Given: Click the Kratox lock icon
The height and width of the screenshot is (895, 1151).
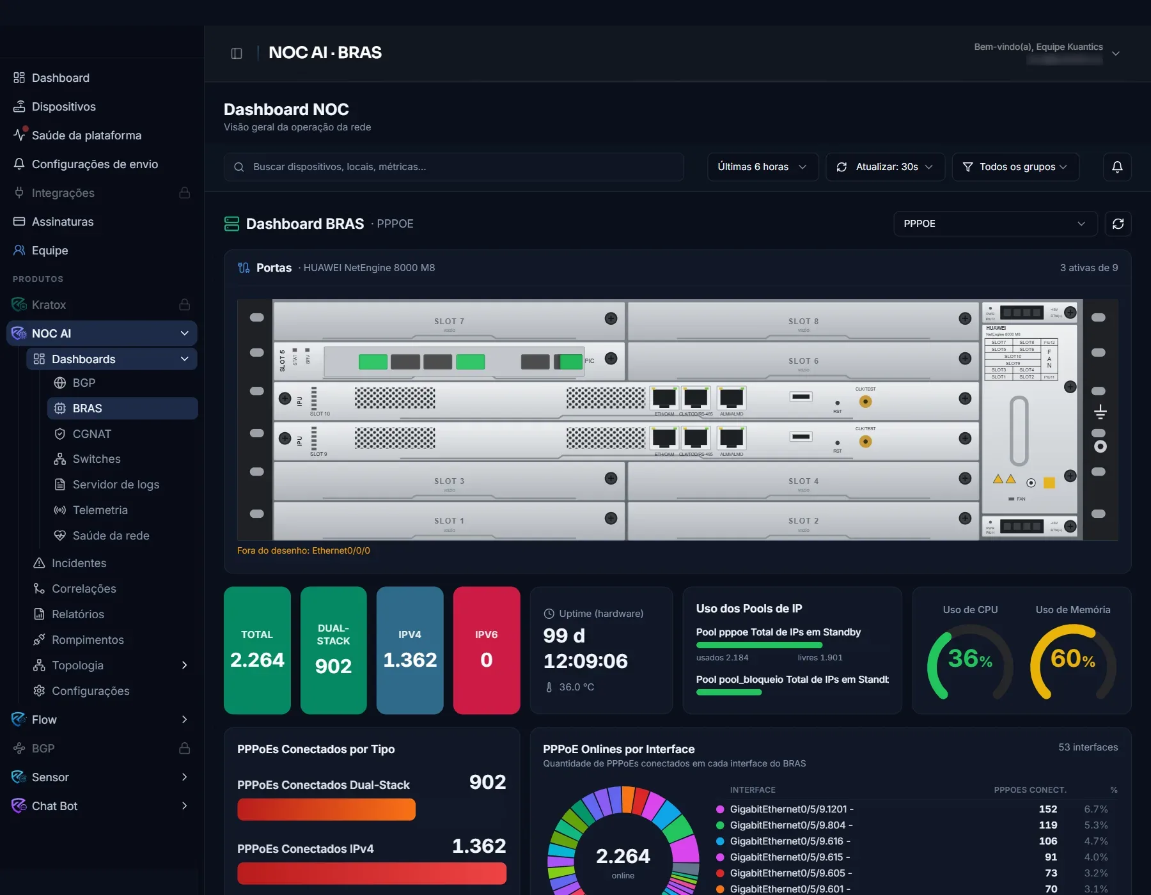Looking at the screenshot, I should click(185, 304).
